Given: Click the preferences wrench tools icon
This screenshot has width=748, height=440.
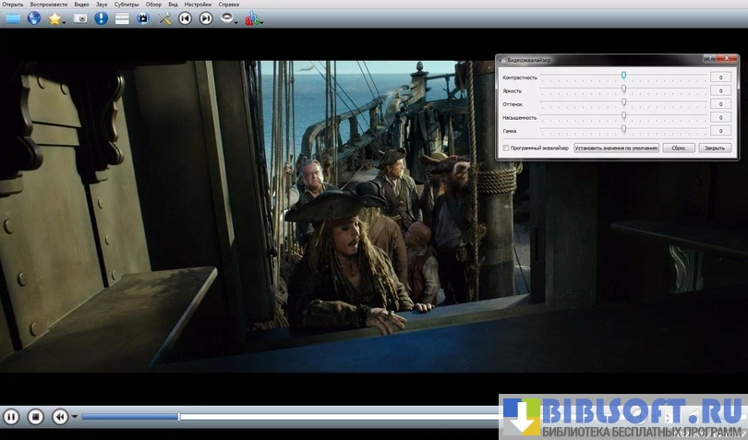Looking at the screenshot, I should point(165,18).
